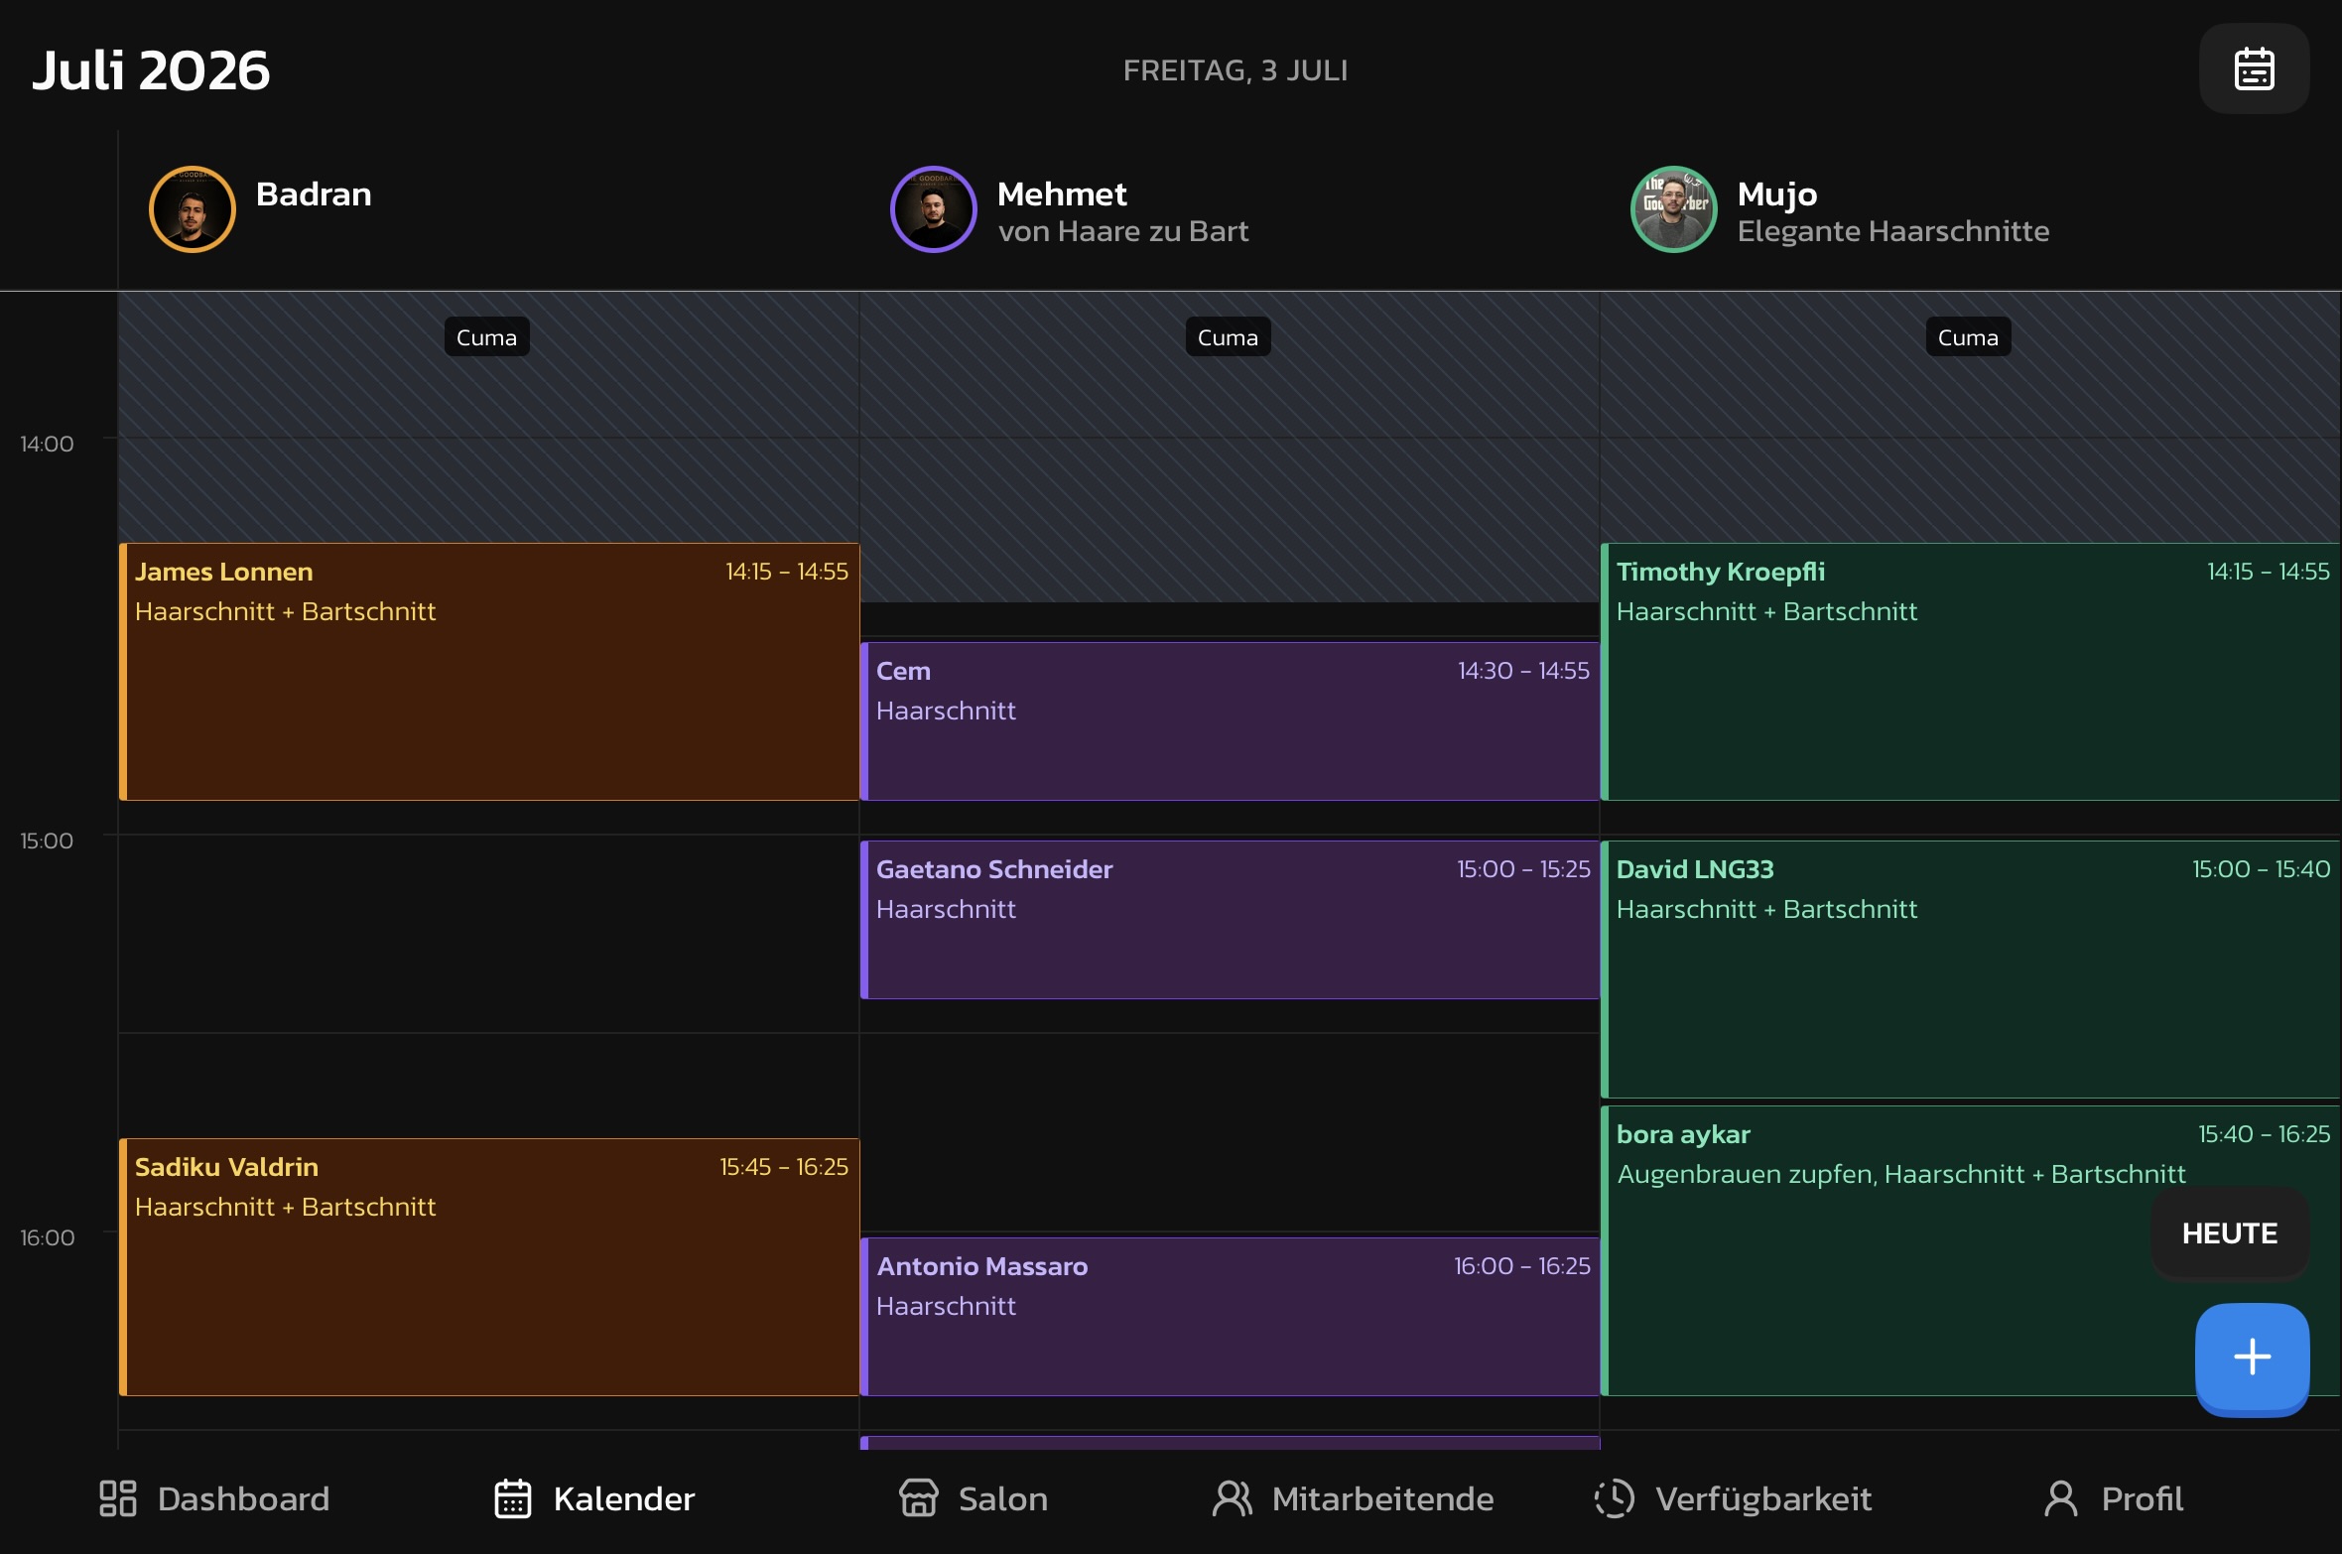2342x1554 pixels.
Task: Open Timothy Kroepfli appointment
Action: (x=1970, y=672)
